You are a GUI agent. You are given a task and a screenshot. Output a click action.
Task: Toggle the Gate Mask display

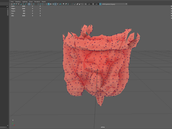pyautogui.click(x=36, y=4)
